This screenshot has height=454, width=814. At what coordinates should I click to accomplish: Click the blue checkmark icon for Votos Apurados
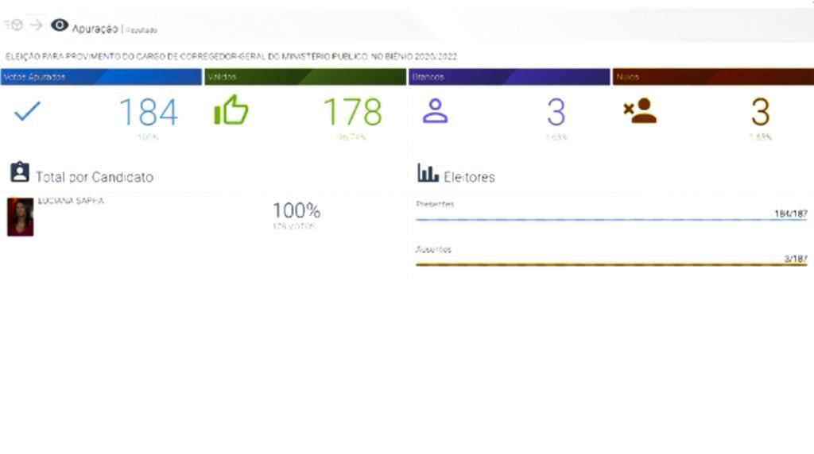(27, 111)
